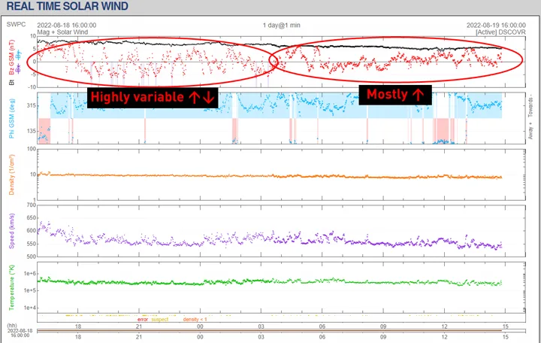
Task: Select the 500 tick on Speed axis
Action: (x=31, y=256)
